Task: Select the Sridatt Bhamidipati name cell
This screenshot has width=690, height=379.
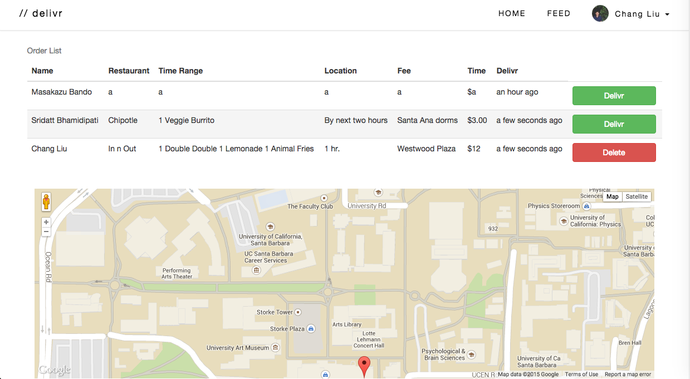Action: tap(65, 120)
